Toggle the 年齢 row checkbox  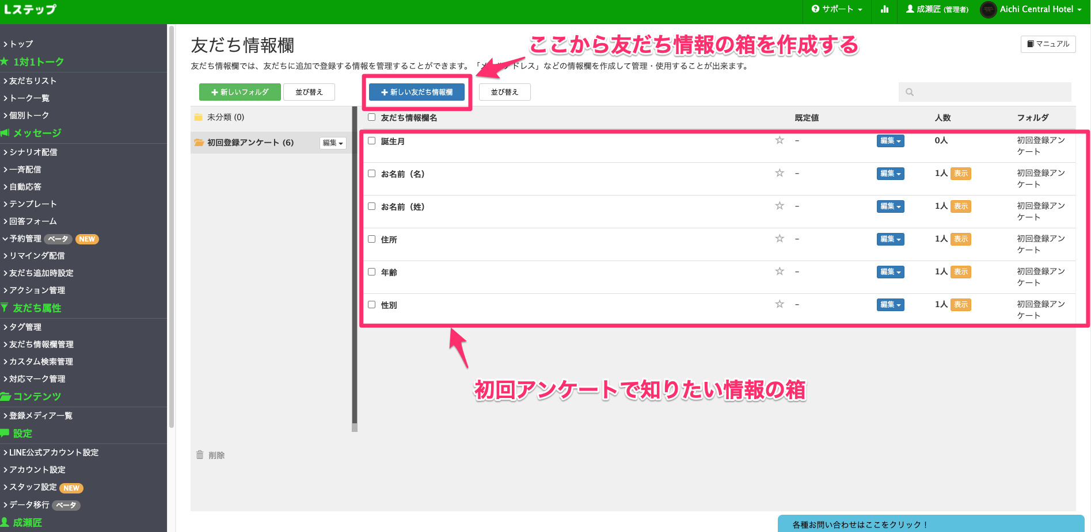tap(372, 272)
